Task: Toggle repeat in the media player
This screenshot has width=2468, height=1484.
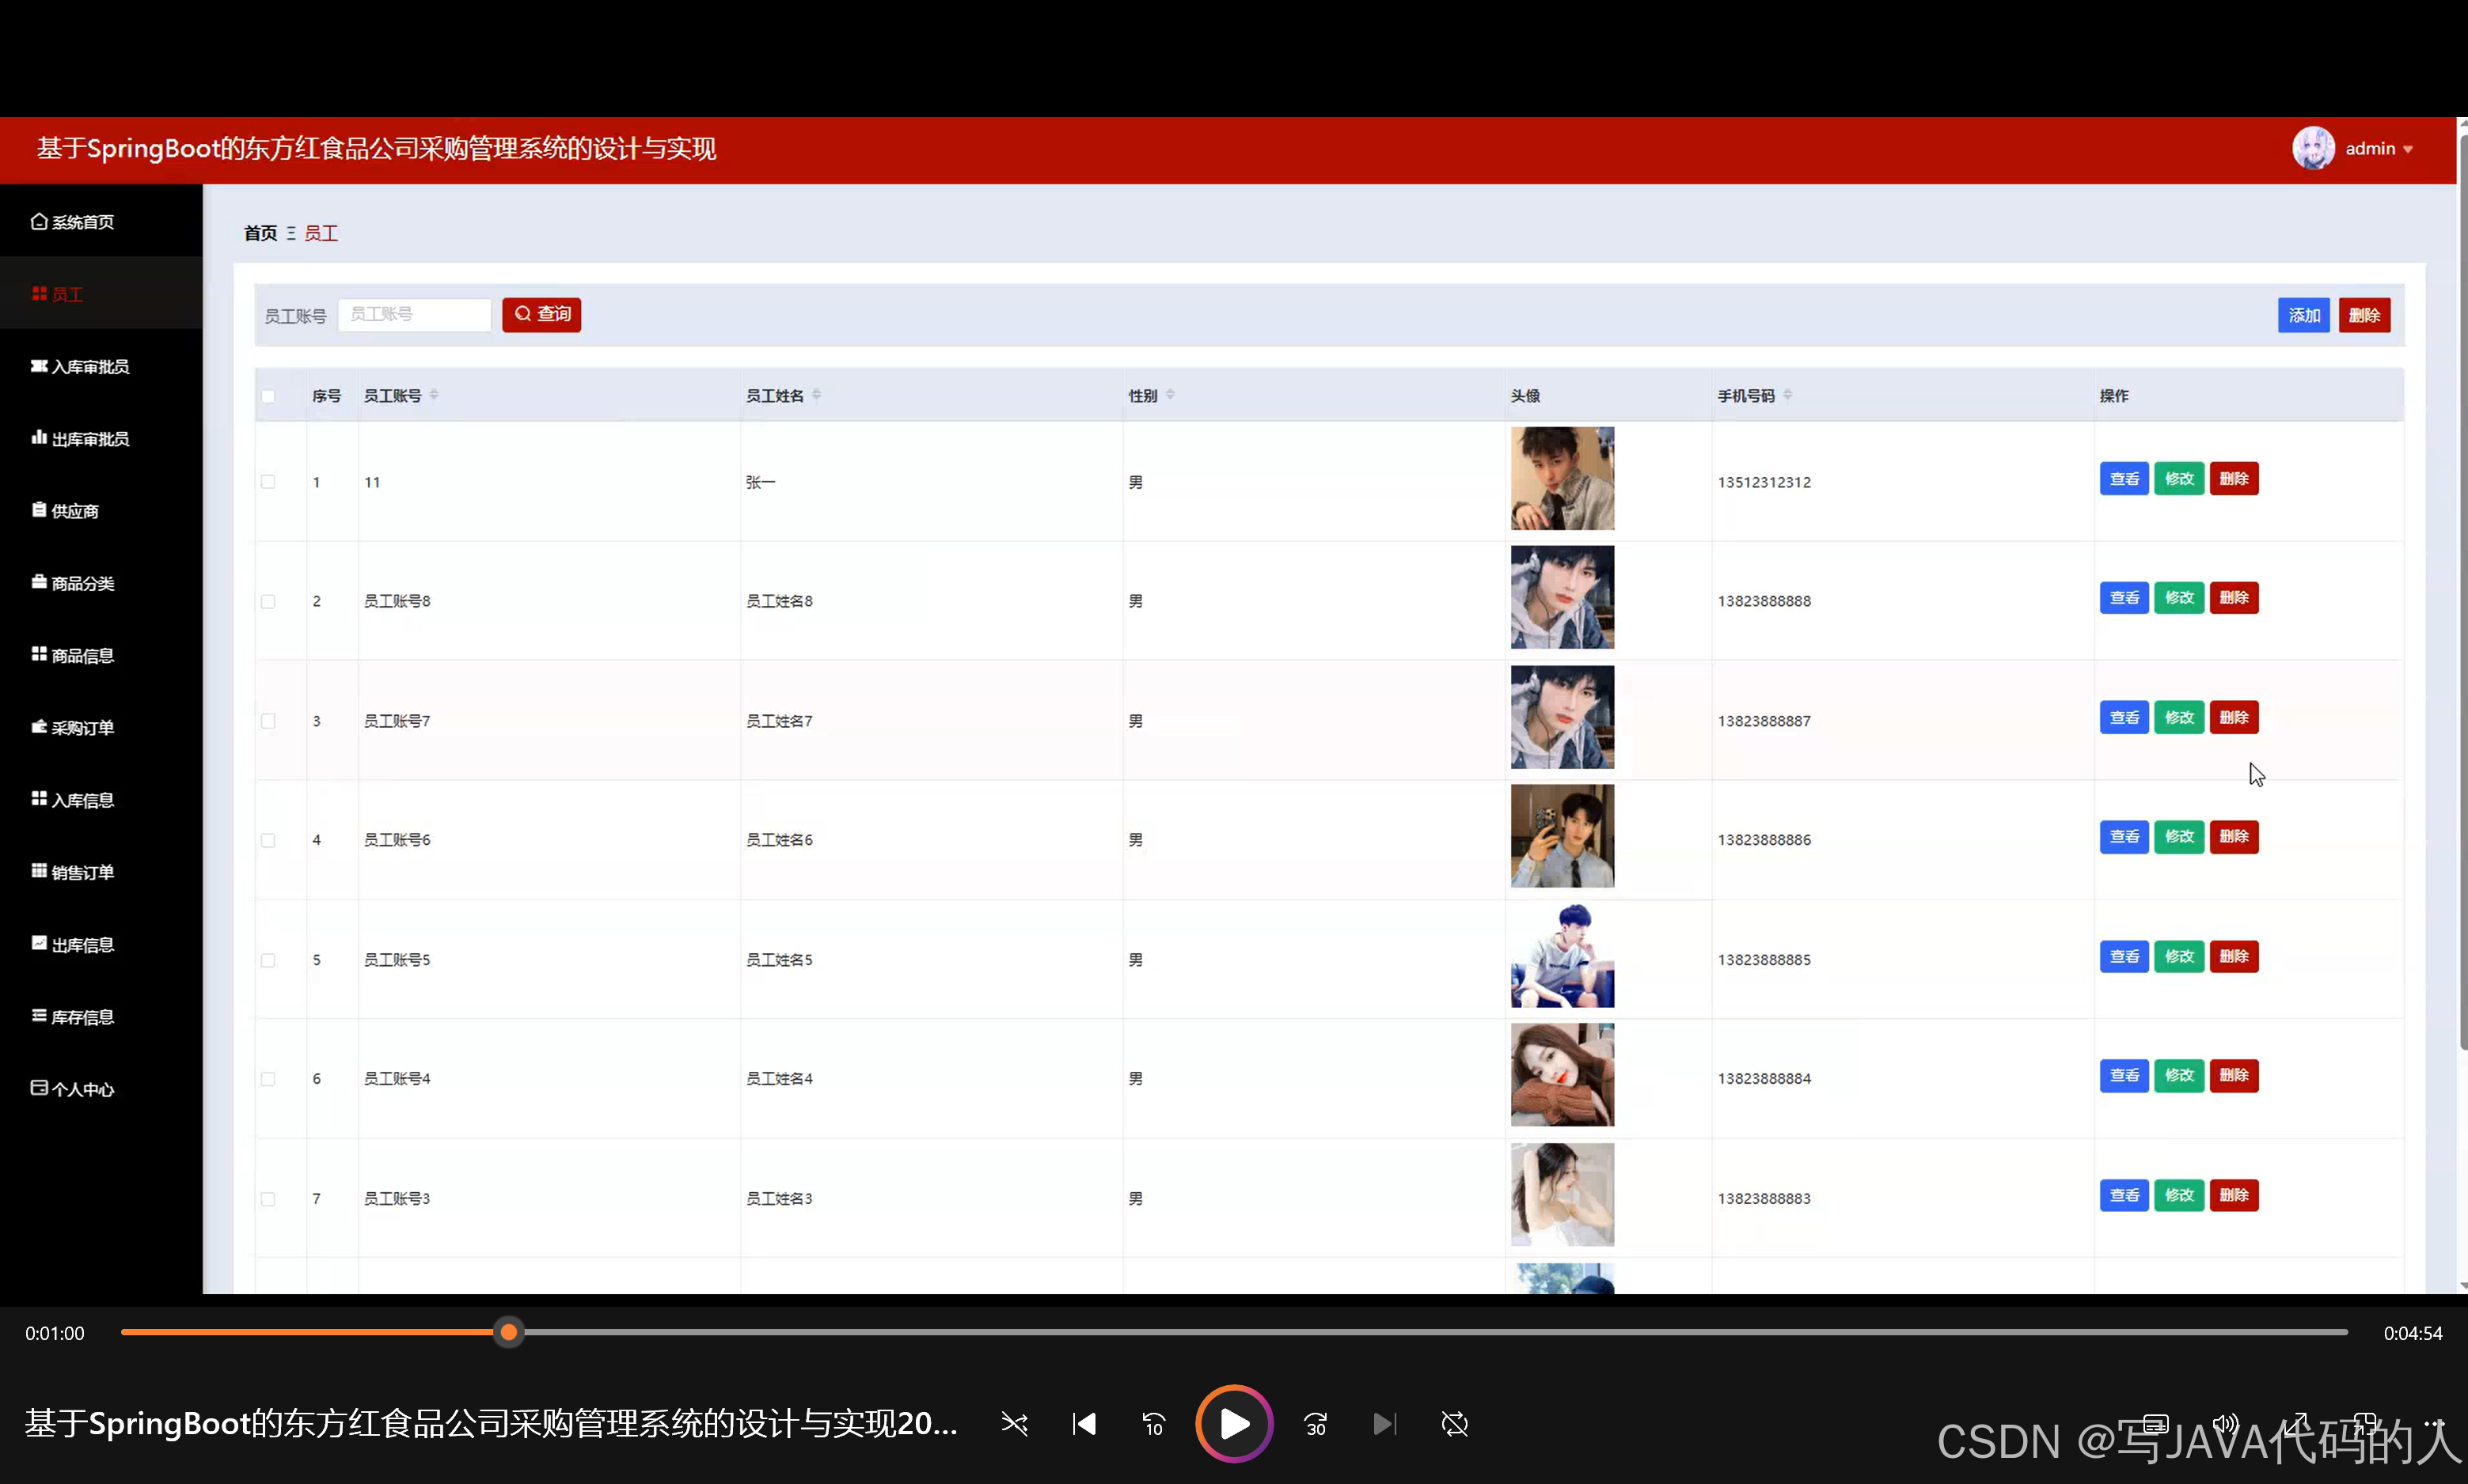Action: 1455,1423
